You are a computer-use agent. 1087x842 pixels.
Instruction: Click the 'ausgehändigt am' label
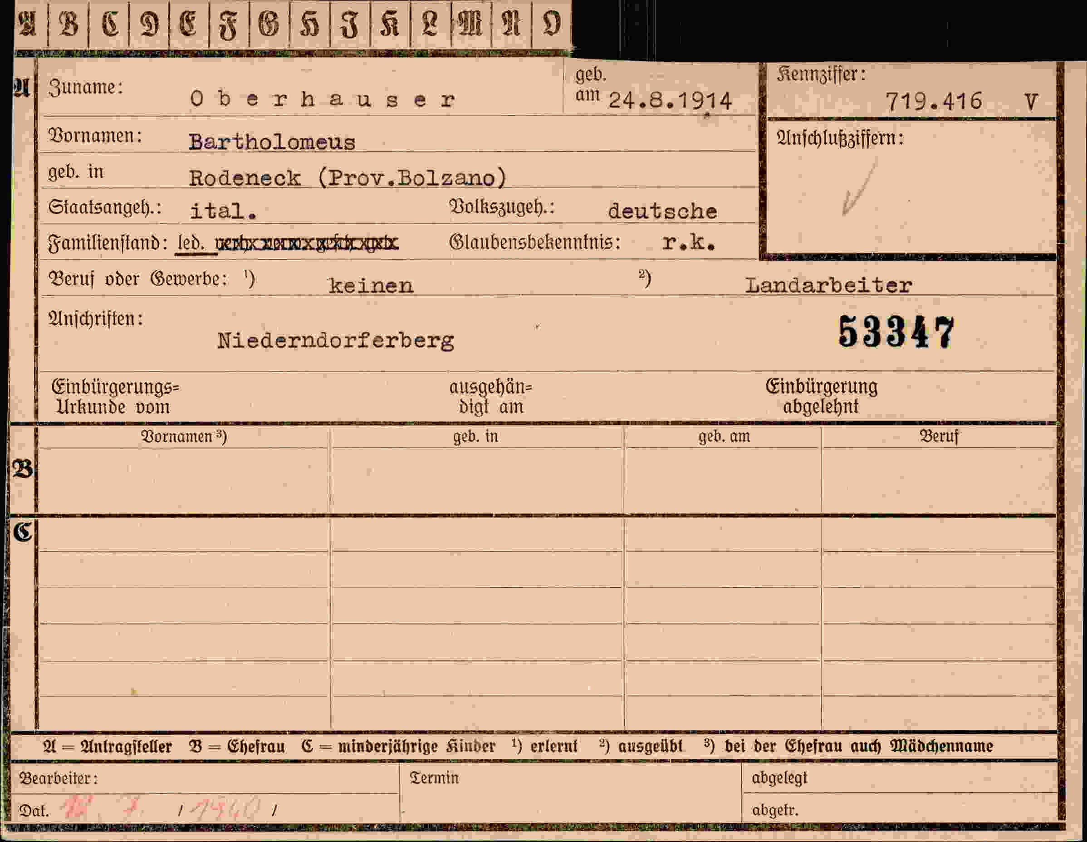click(491, 397)
